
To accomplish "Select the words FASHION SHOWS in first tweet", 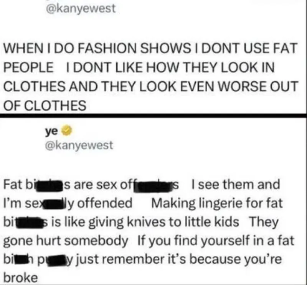I will point(134,48).
